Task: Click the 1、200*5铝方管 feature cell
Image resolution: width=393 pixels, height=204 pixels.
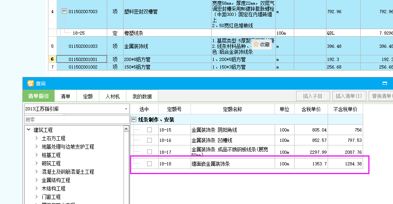Action: click(x=244, y=59)
